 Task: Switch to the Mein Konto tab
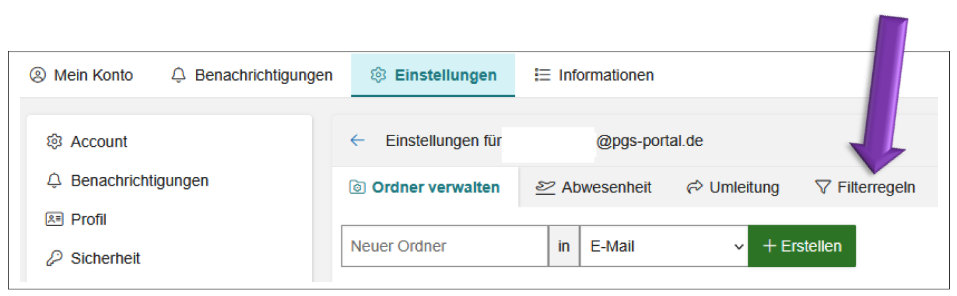click(x=82, y=75)
